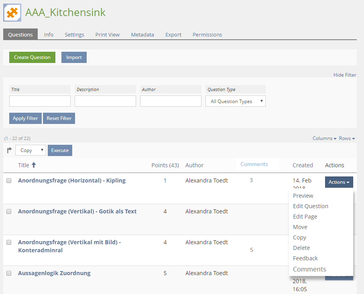Open the All Question Types dropdown
This screenshot has height=294, width=364.
(x=235, y=101)
